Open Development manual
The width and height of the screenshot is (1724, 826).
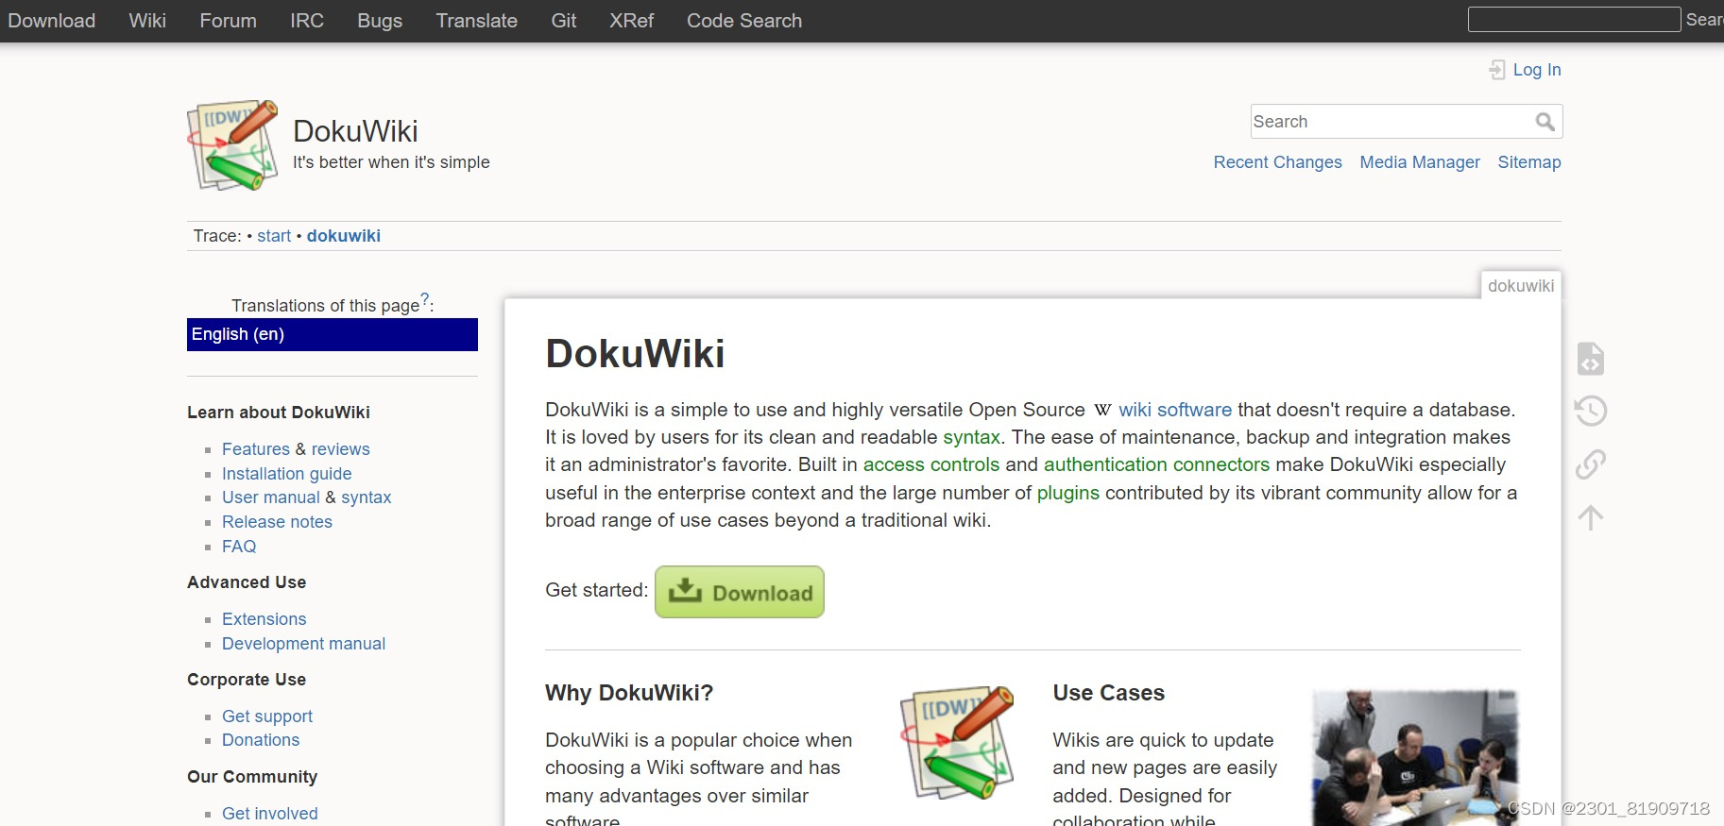(304, 644)
